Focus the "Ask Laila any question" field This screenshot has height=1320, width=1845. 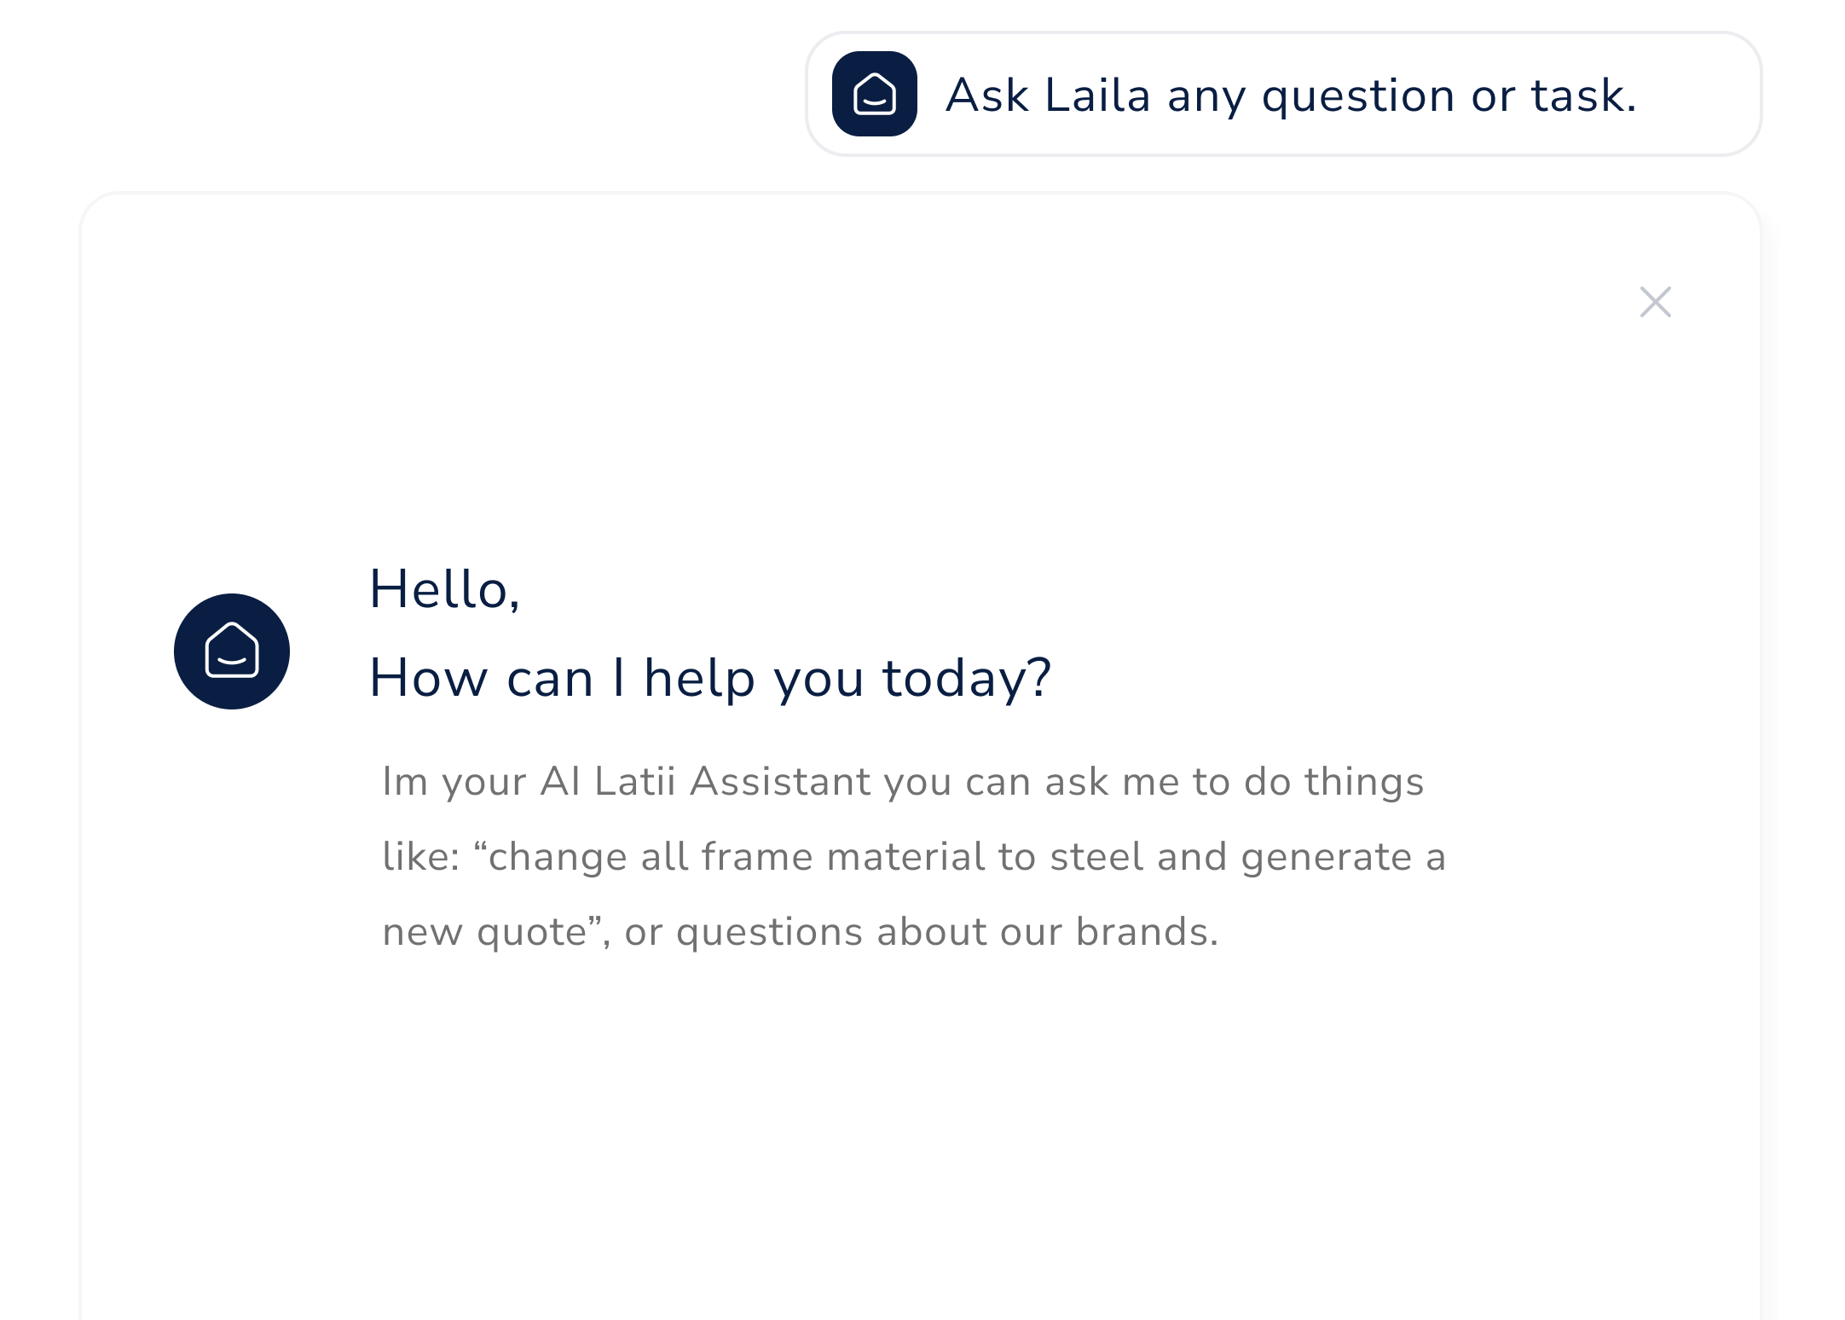tap(1284, 94)
